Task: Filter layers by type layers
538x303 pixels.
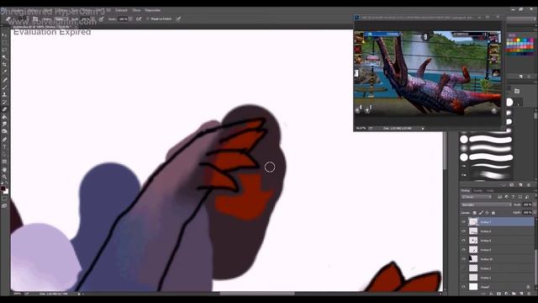Action: click(x=514, y=197)
